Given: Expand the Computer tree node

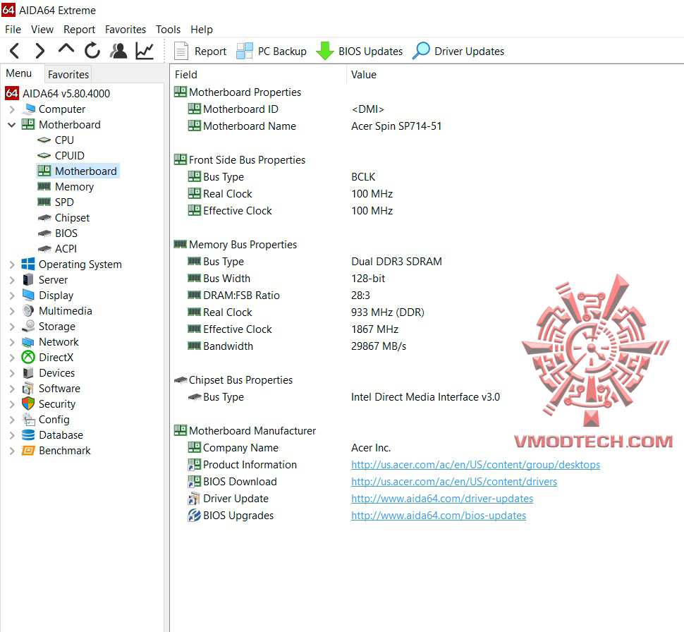Looking at the screenshot, I should 12,109.
